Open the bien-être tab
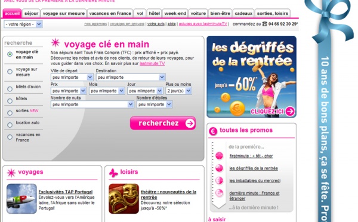 [220, 14]
